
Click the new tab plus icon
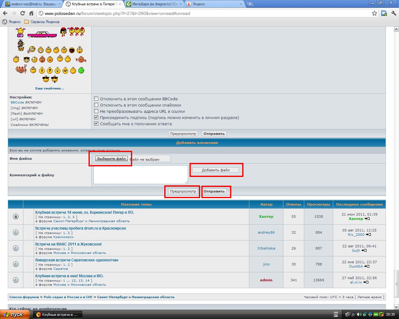[250, 4]
